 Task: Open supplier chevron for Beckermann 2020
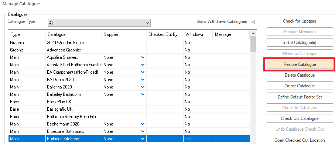pyautogui.click(x=143, y=124)
